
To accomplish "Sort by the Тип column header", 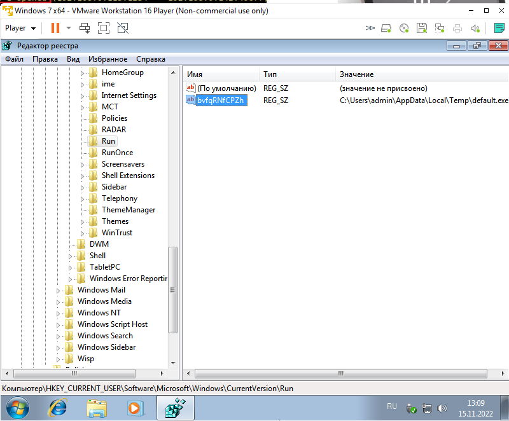I will pos(297,74).
